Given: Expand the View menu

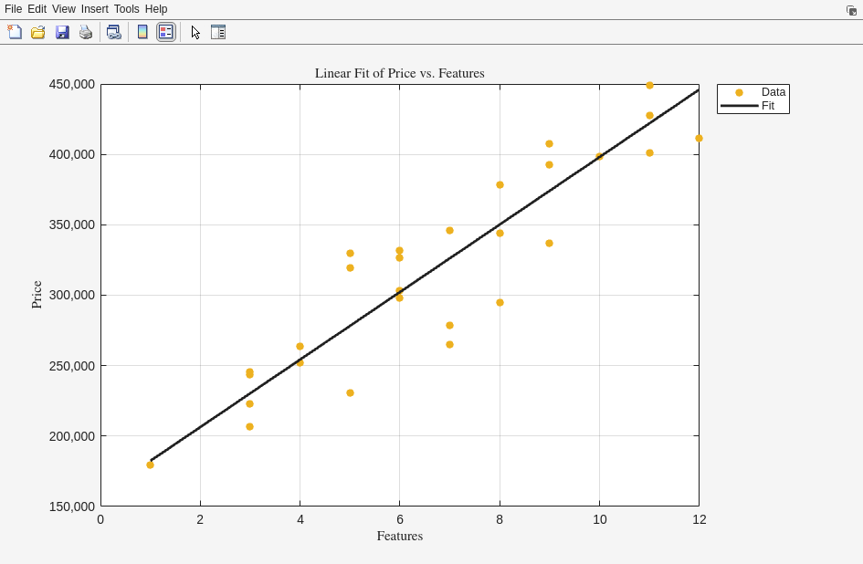Looking at the screenshot, I should [x=64, y=9].
